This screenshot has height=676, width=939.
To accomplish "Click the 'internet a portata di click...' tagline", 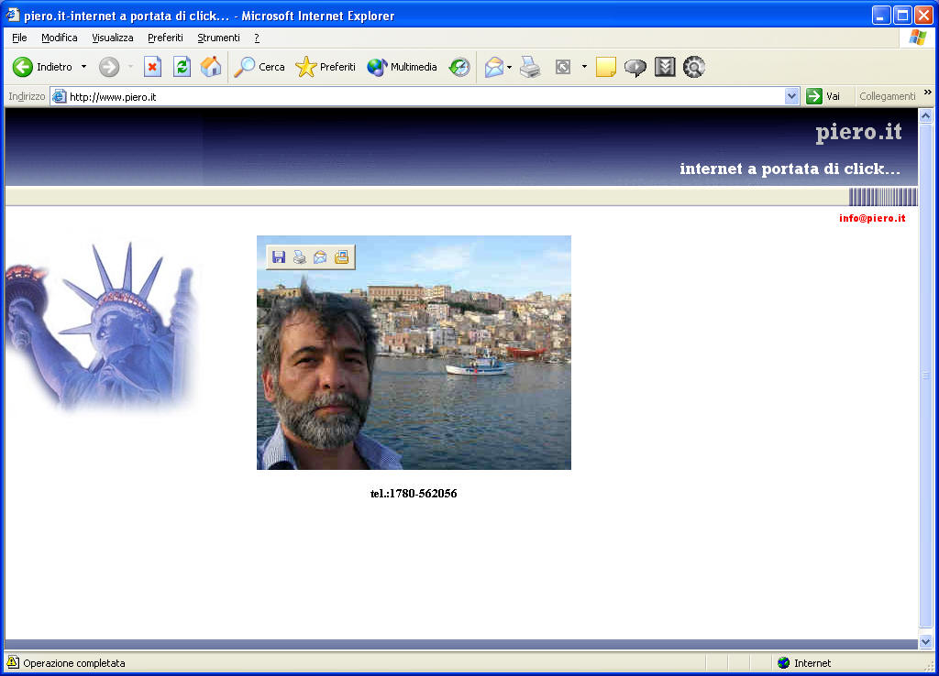I will point(790,169).
